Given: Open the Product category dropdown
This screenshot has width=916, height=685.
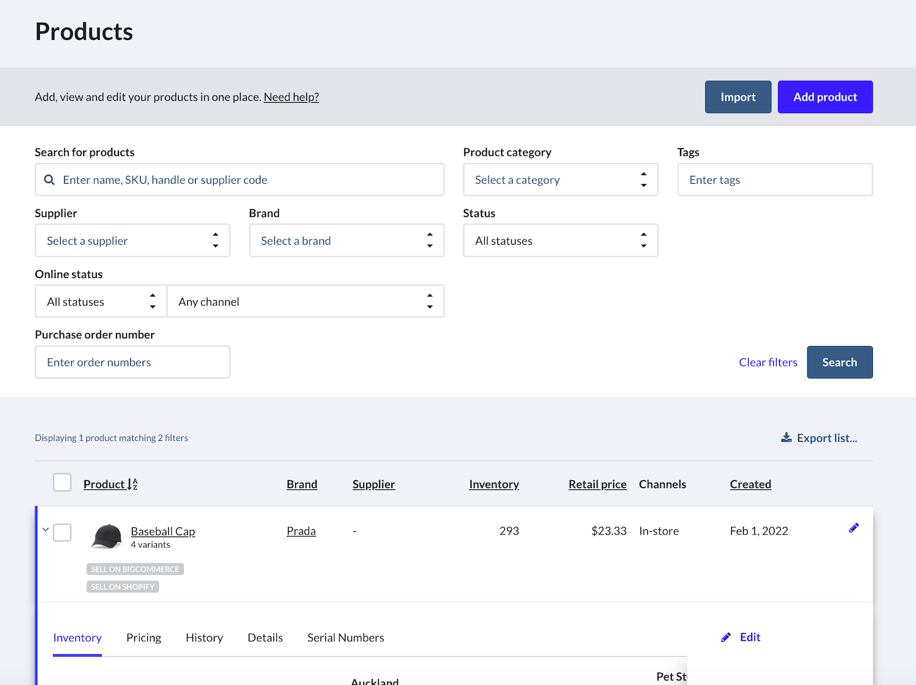Looking at the screenshot, I should [x=560, y=180].
